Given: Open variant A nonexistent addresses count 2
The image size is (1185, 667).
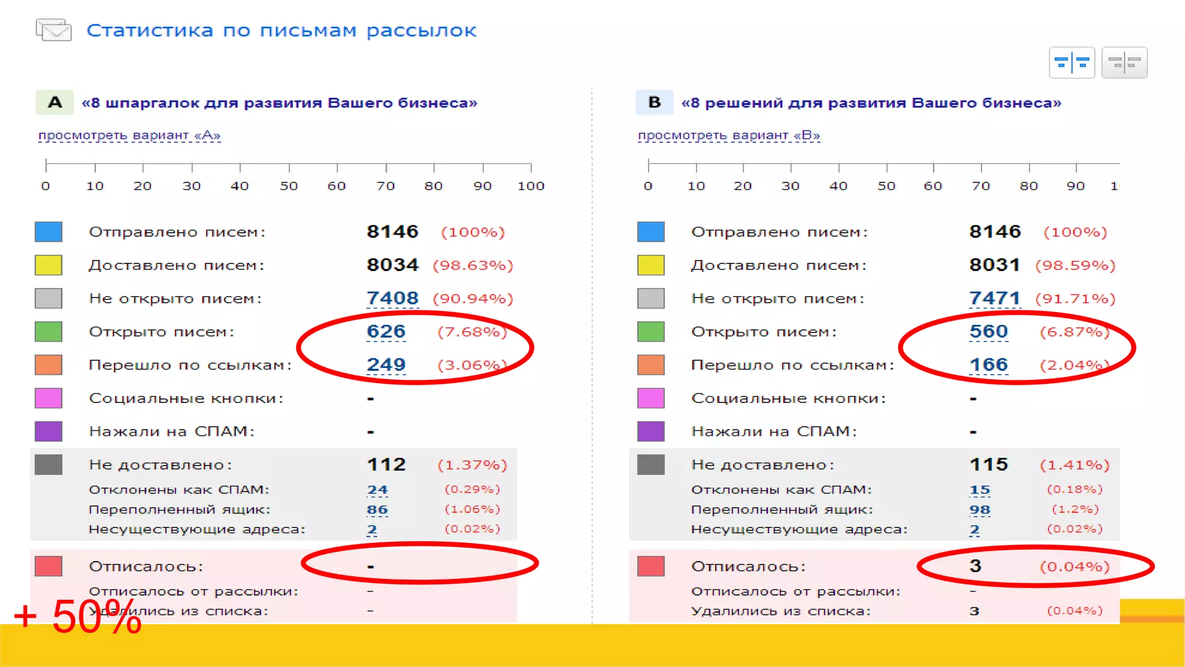Looking at the screenshot, I should click(372, 529).
